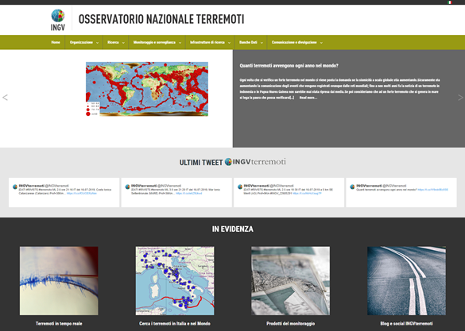Expand the Monitoraggio e sorveglianza menu
This screenshot has width=465, height=331.
(157, 42)
